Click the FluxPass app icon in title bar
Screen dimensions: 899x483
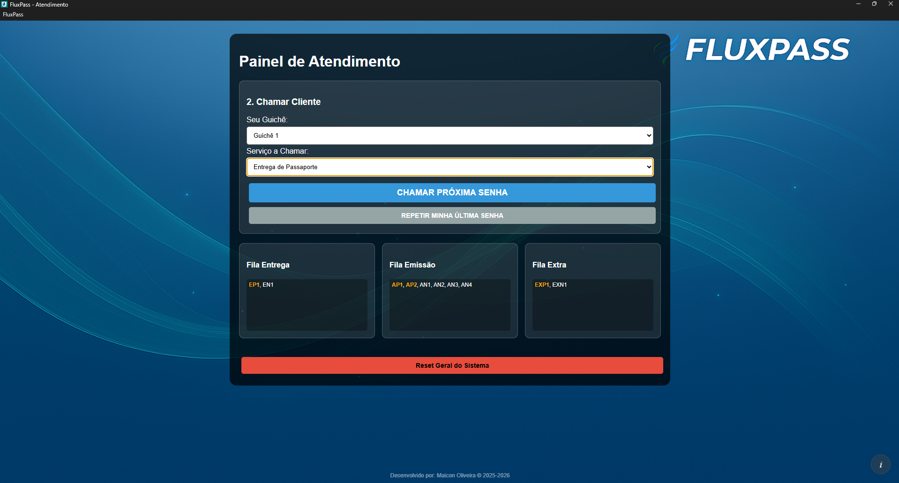click(4, 4)
